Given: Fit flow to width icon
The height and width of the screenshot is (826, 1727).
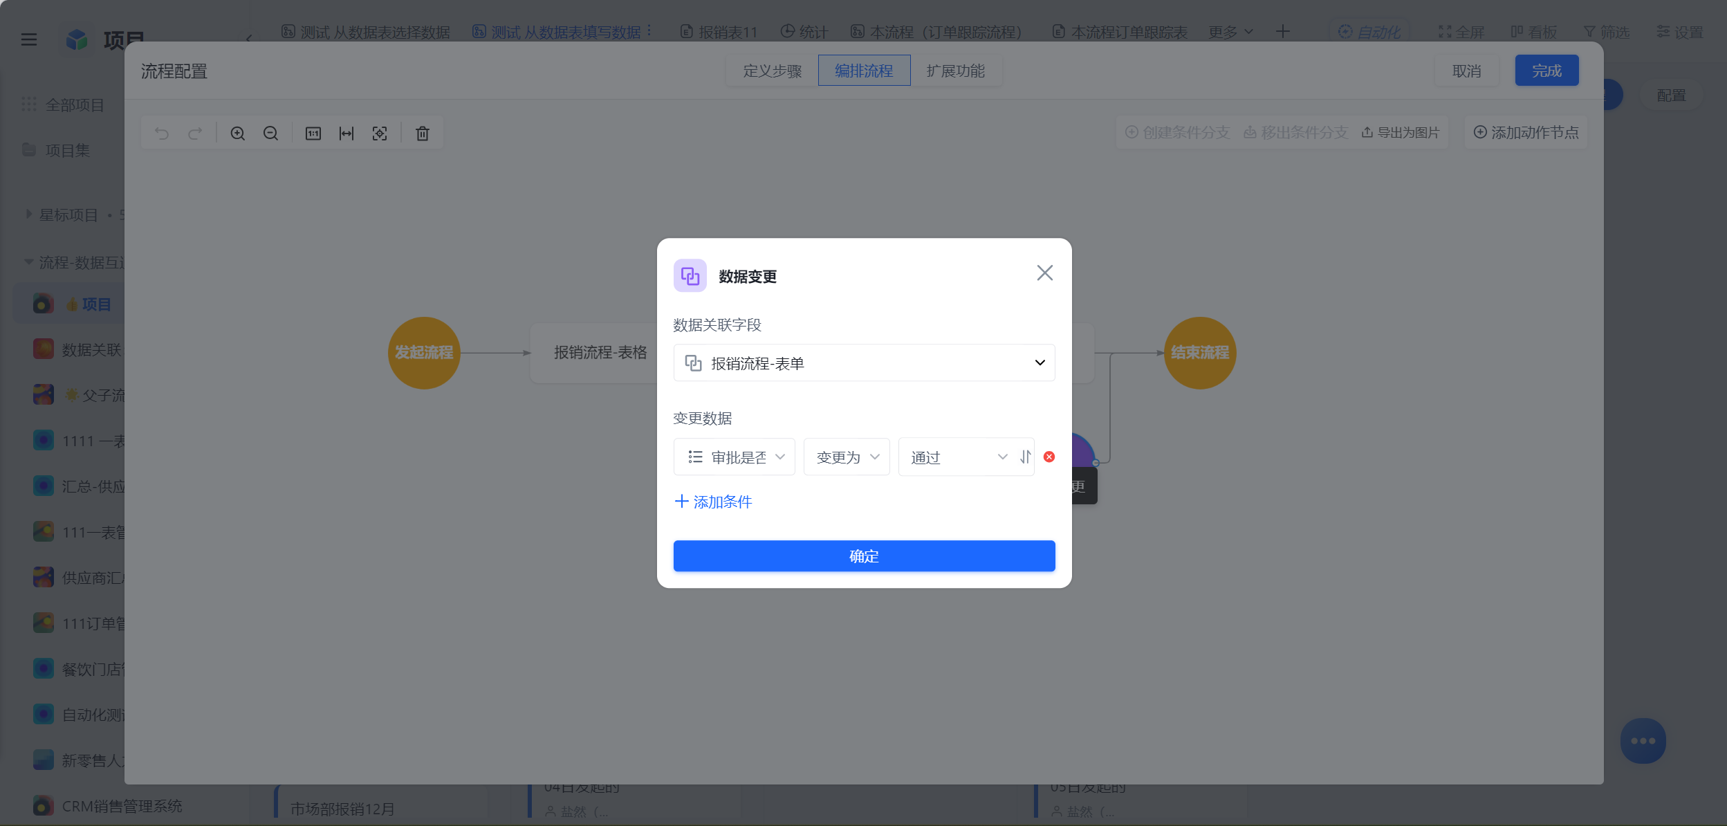Looking at the screenshot, I should pyautogui.click(x=347, y=134).
